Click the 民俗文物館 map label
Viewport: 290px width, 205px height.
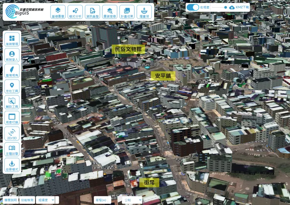(x=128, y=49)
